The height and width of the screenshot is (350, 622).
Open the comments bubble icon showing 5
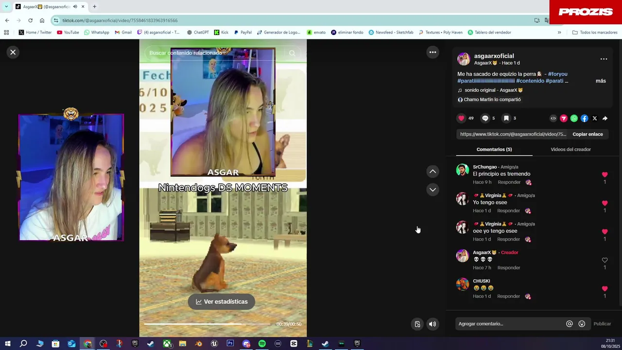pyautogui.click(x=485, y=118)
